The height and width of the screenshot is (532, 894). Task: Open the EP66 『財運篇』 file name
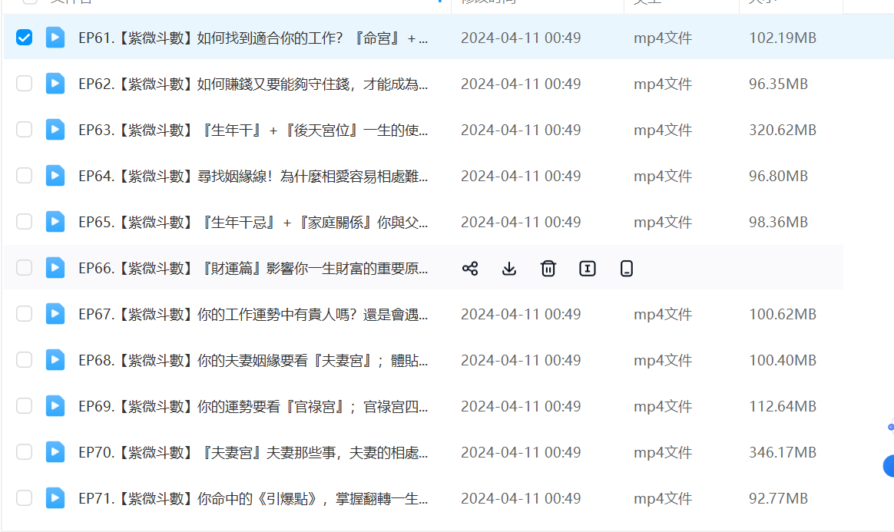pyautogui.click(x=253, y=268)
